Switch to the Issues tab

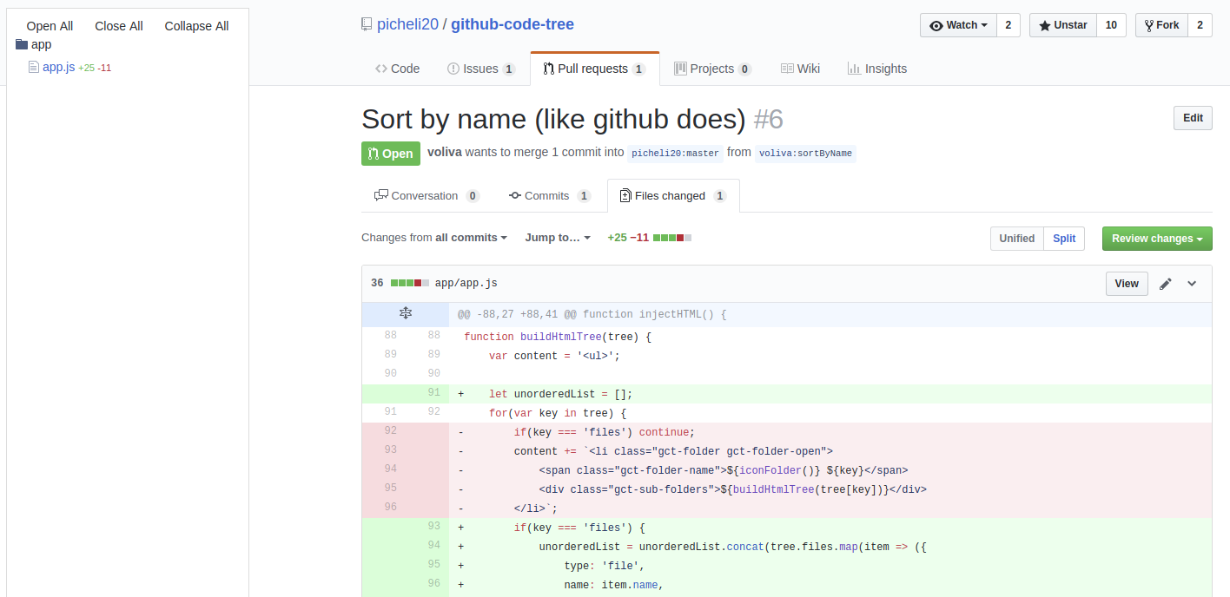(481, 69)
